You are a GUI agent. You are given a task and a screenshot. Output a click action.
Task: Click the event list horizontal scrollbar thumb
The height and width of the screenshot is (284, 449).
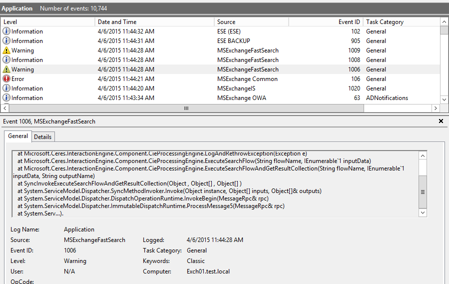coord(186,108)
